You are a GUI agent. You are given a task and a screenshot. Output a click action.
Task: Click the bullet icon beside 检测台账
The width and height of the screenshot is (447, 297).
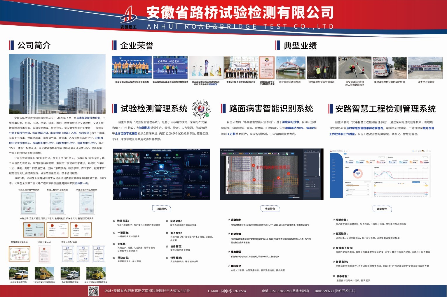[x=334, y=220]
